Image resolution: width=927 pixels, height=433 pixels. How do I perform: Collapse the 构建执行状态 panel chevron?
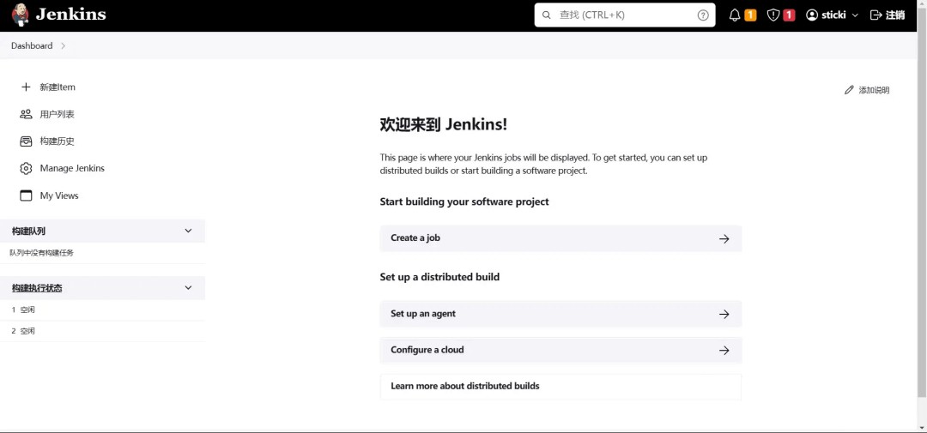tap(188, 288)
